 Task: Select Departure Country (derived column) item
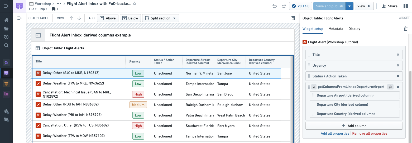pos(355,114)
